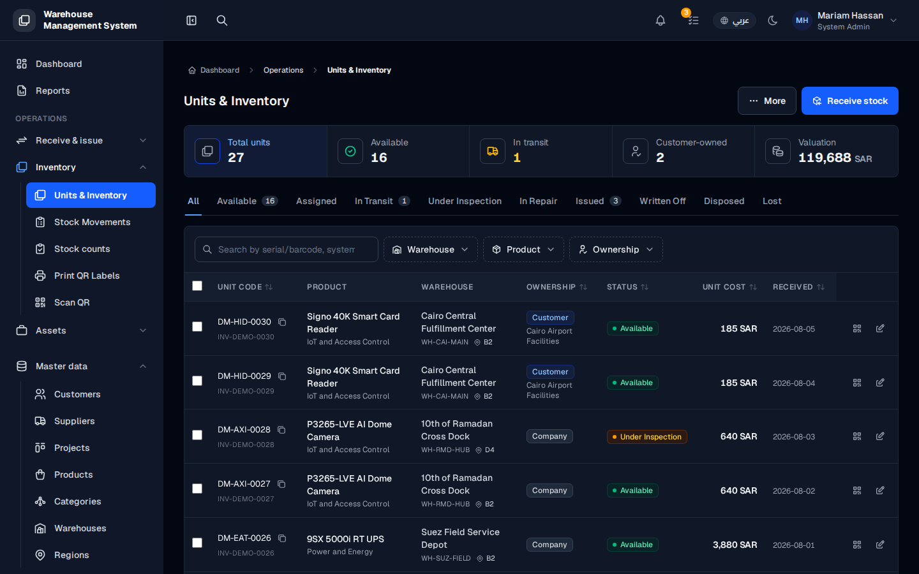Open Scan QR in sidebar
Screen dimensions: 919x574
point(91,302)
